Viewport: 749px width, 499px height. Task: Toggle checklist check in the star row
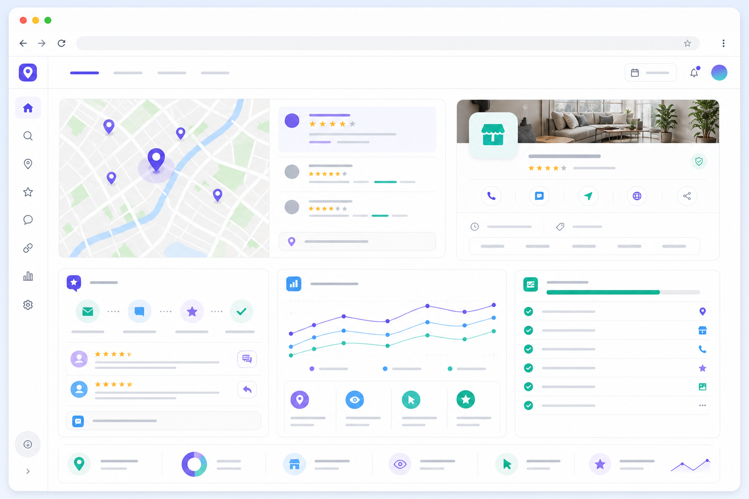528,368
